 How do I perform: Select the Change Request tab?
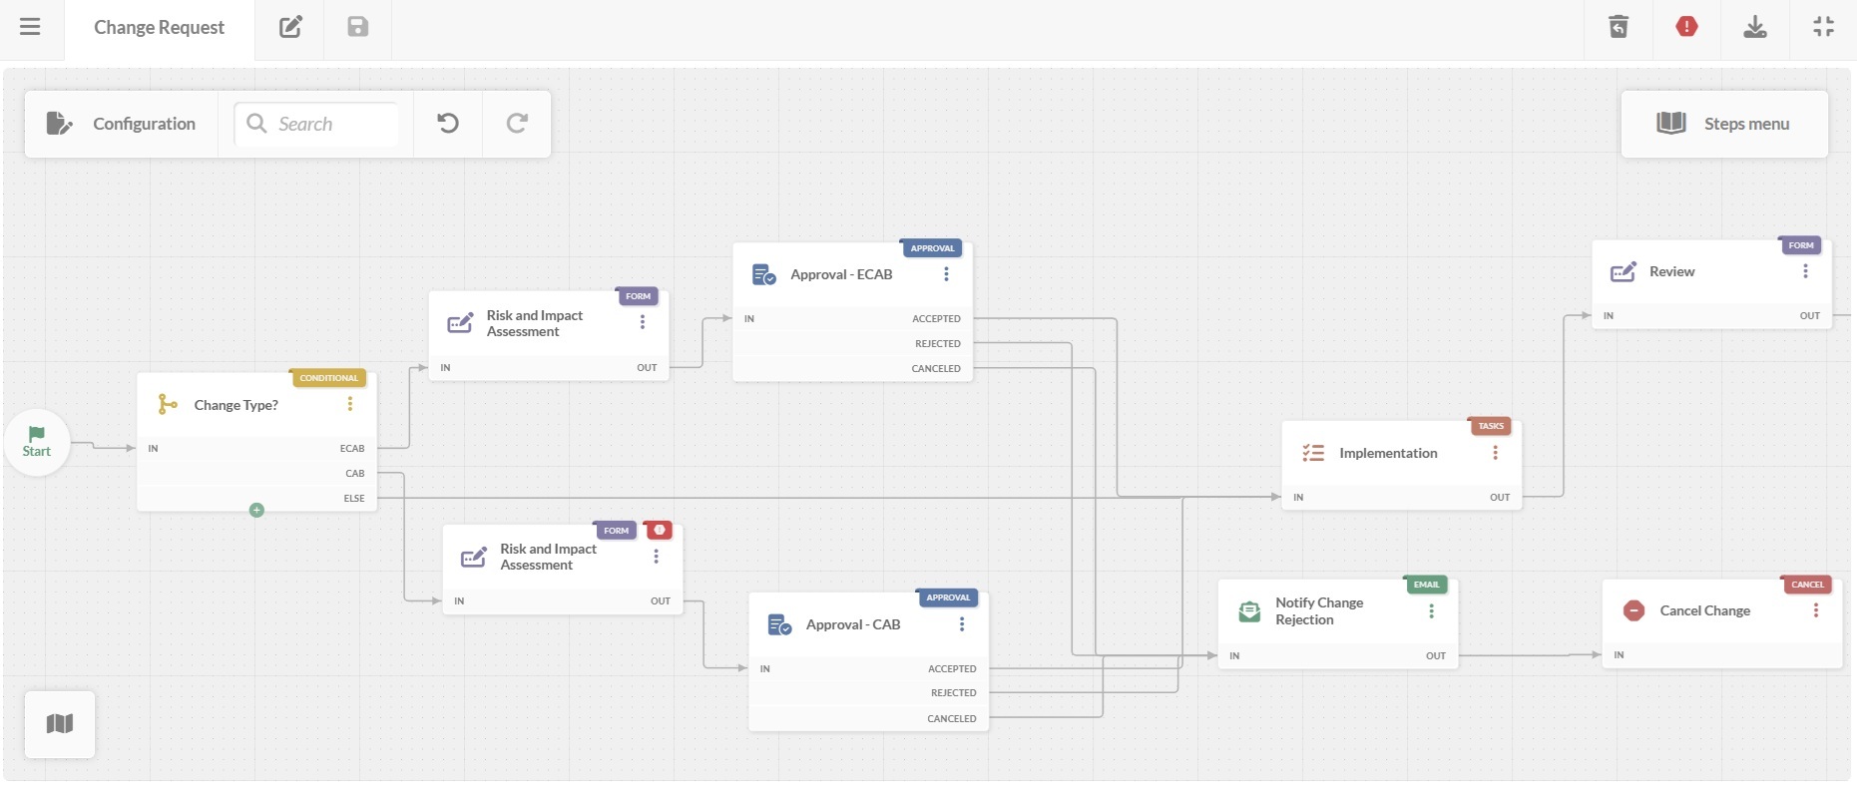click(x=160, y=28)
